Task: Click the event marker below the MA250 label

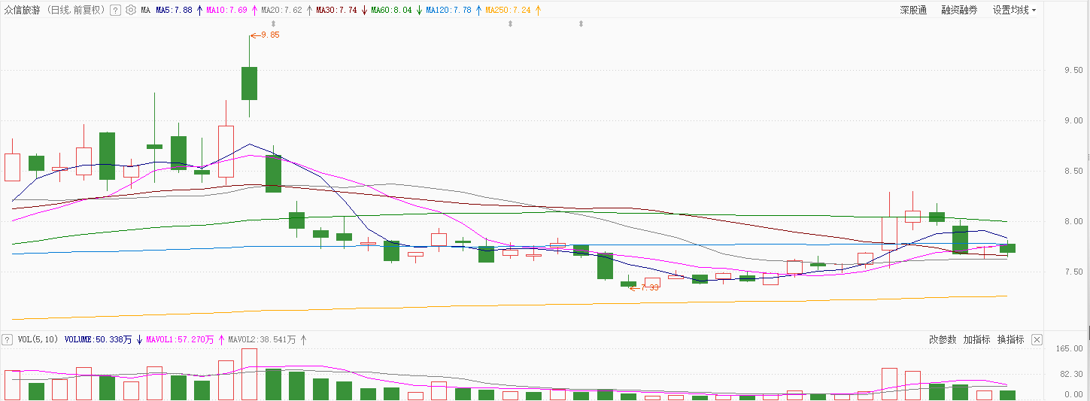Action: point(510,24)
